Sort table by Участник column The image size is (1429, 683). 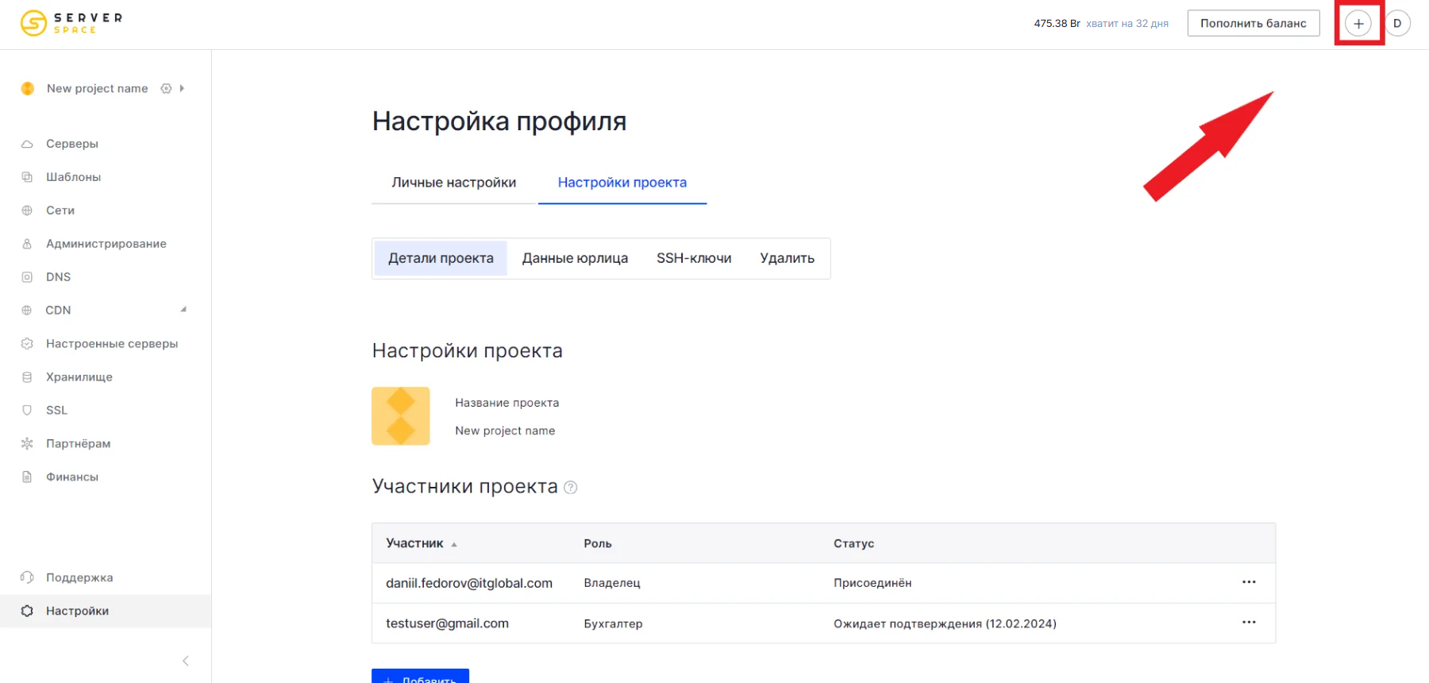(x=422, y=543)
